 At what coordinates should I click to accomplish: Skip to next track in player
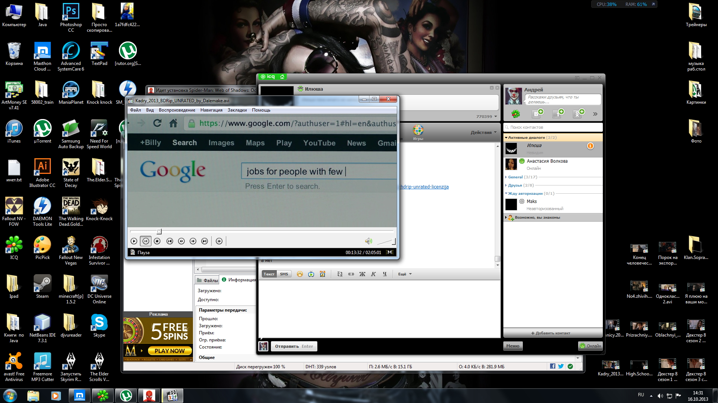(x=205, y=241)
